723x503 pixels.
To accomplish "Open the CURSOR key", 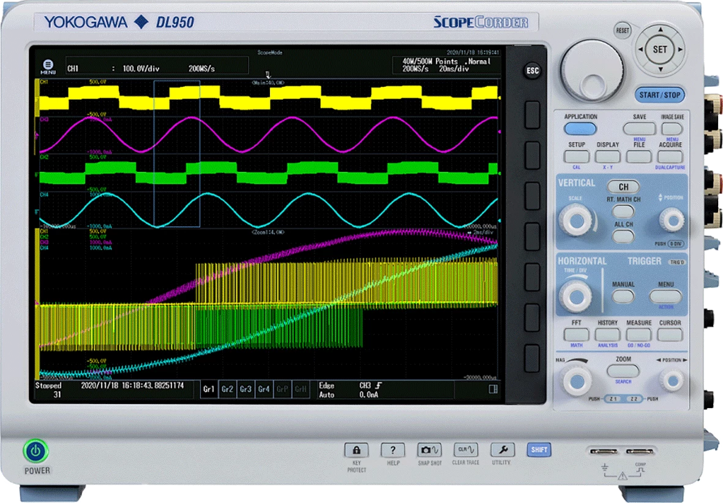I will point(670,335).
